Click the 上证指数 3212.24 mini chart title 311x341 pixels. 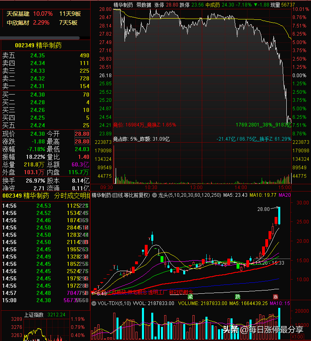tap(44, 315)
